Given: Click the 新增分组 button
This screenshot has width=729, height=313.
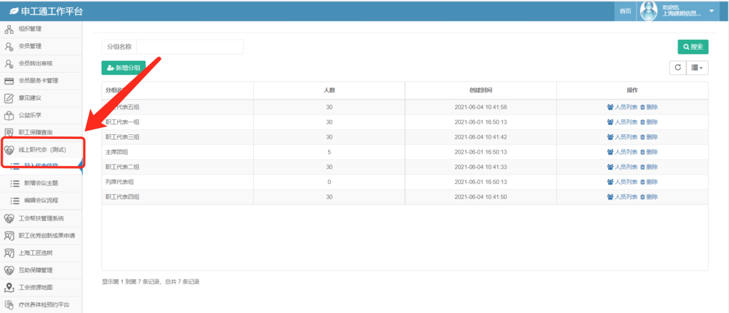Looking at the screenshot, I should [x=124, y=68].
